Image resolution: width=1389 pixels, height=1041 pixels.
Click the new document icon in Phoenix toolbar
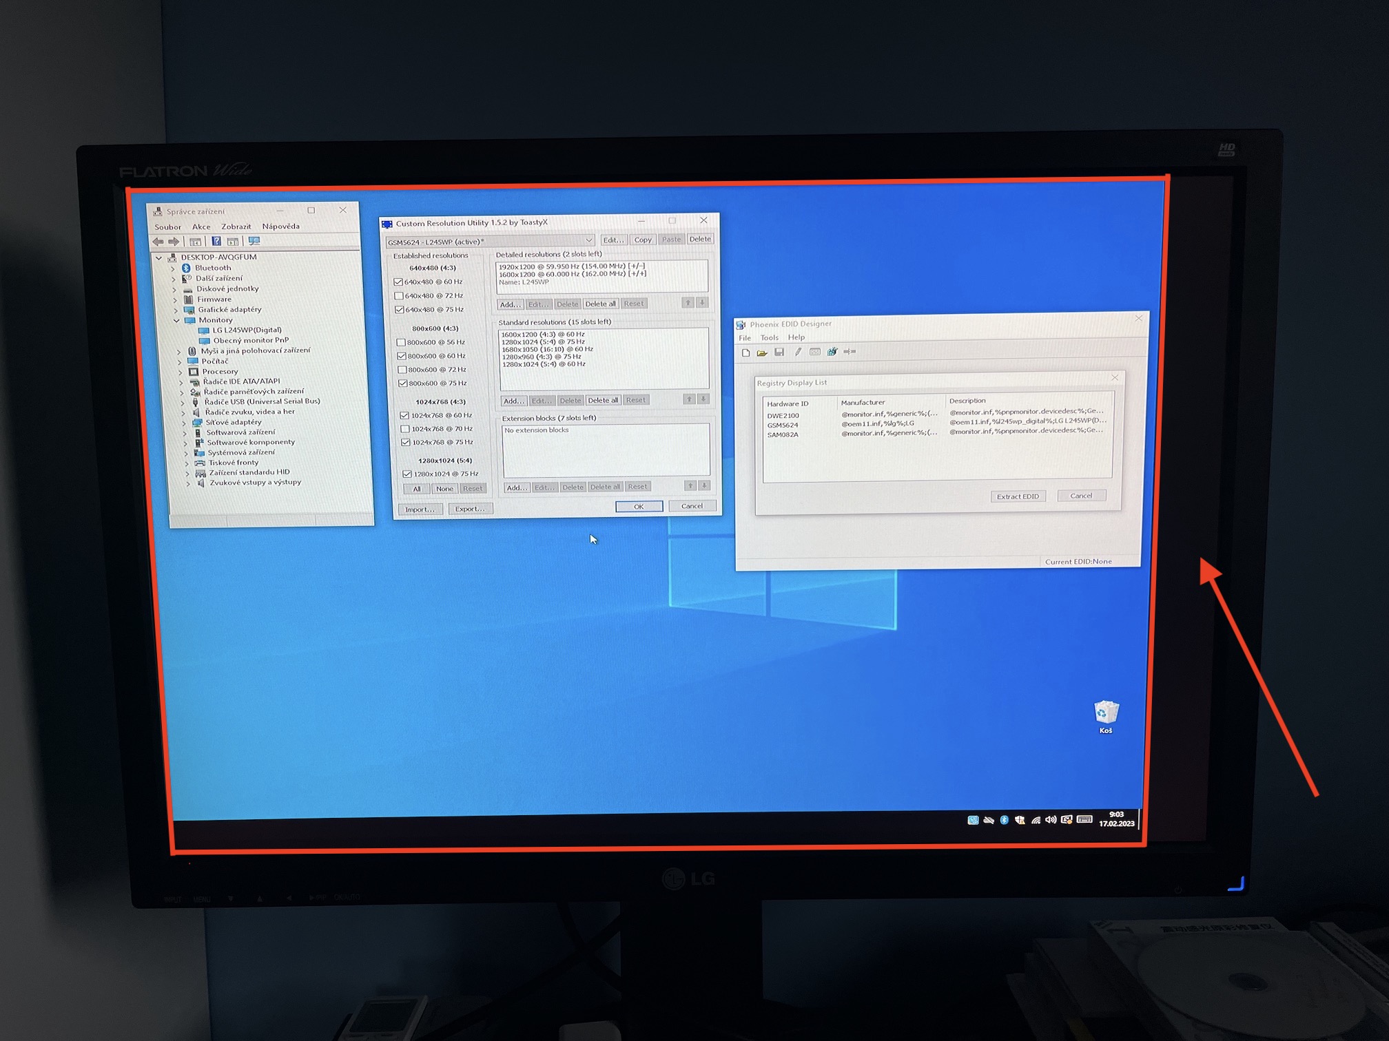(745, 353)
